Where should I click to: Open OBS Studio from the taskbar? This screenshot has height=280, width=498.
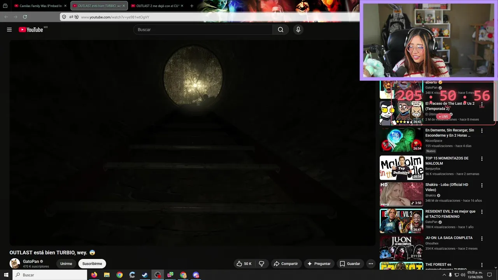tap(158, 275)
